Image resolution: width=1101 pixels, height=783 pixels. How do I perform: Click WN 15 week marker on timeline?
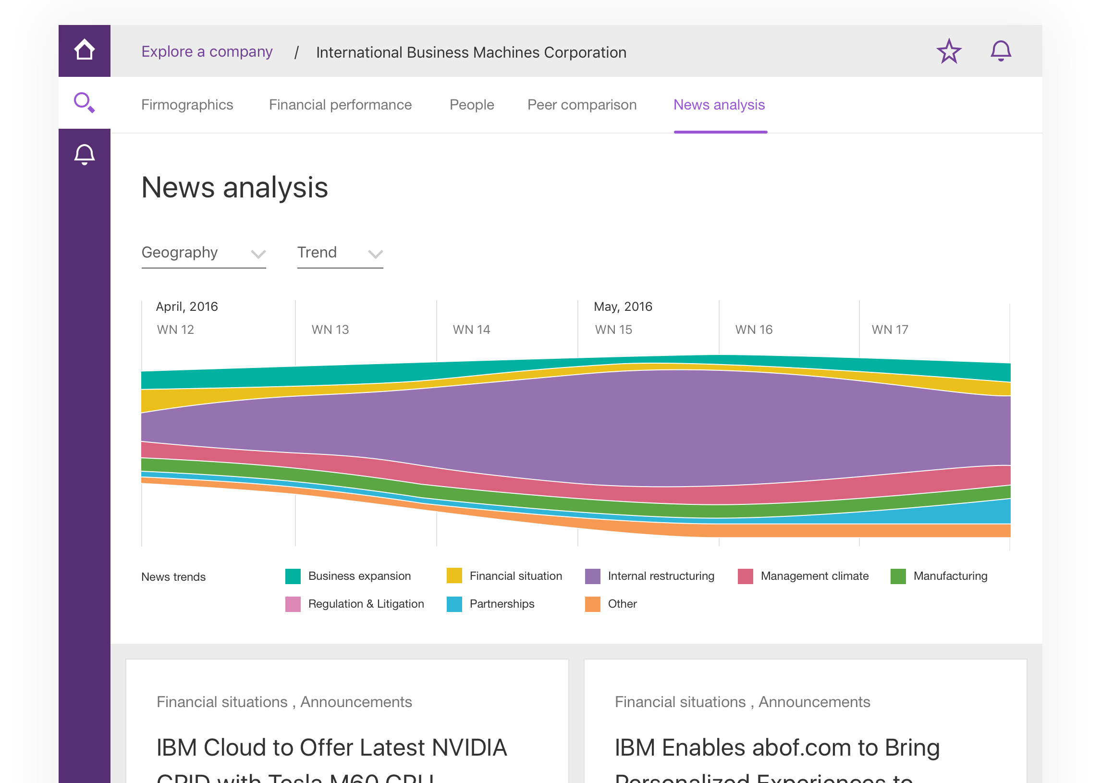[612, 330]
